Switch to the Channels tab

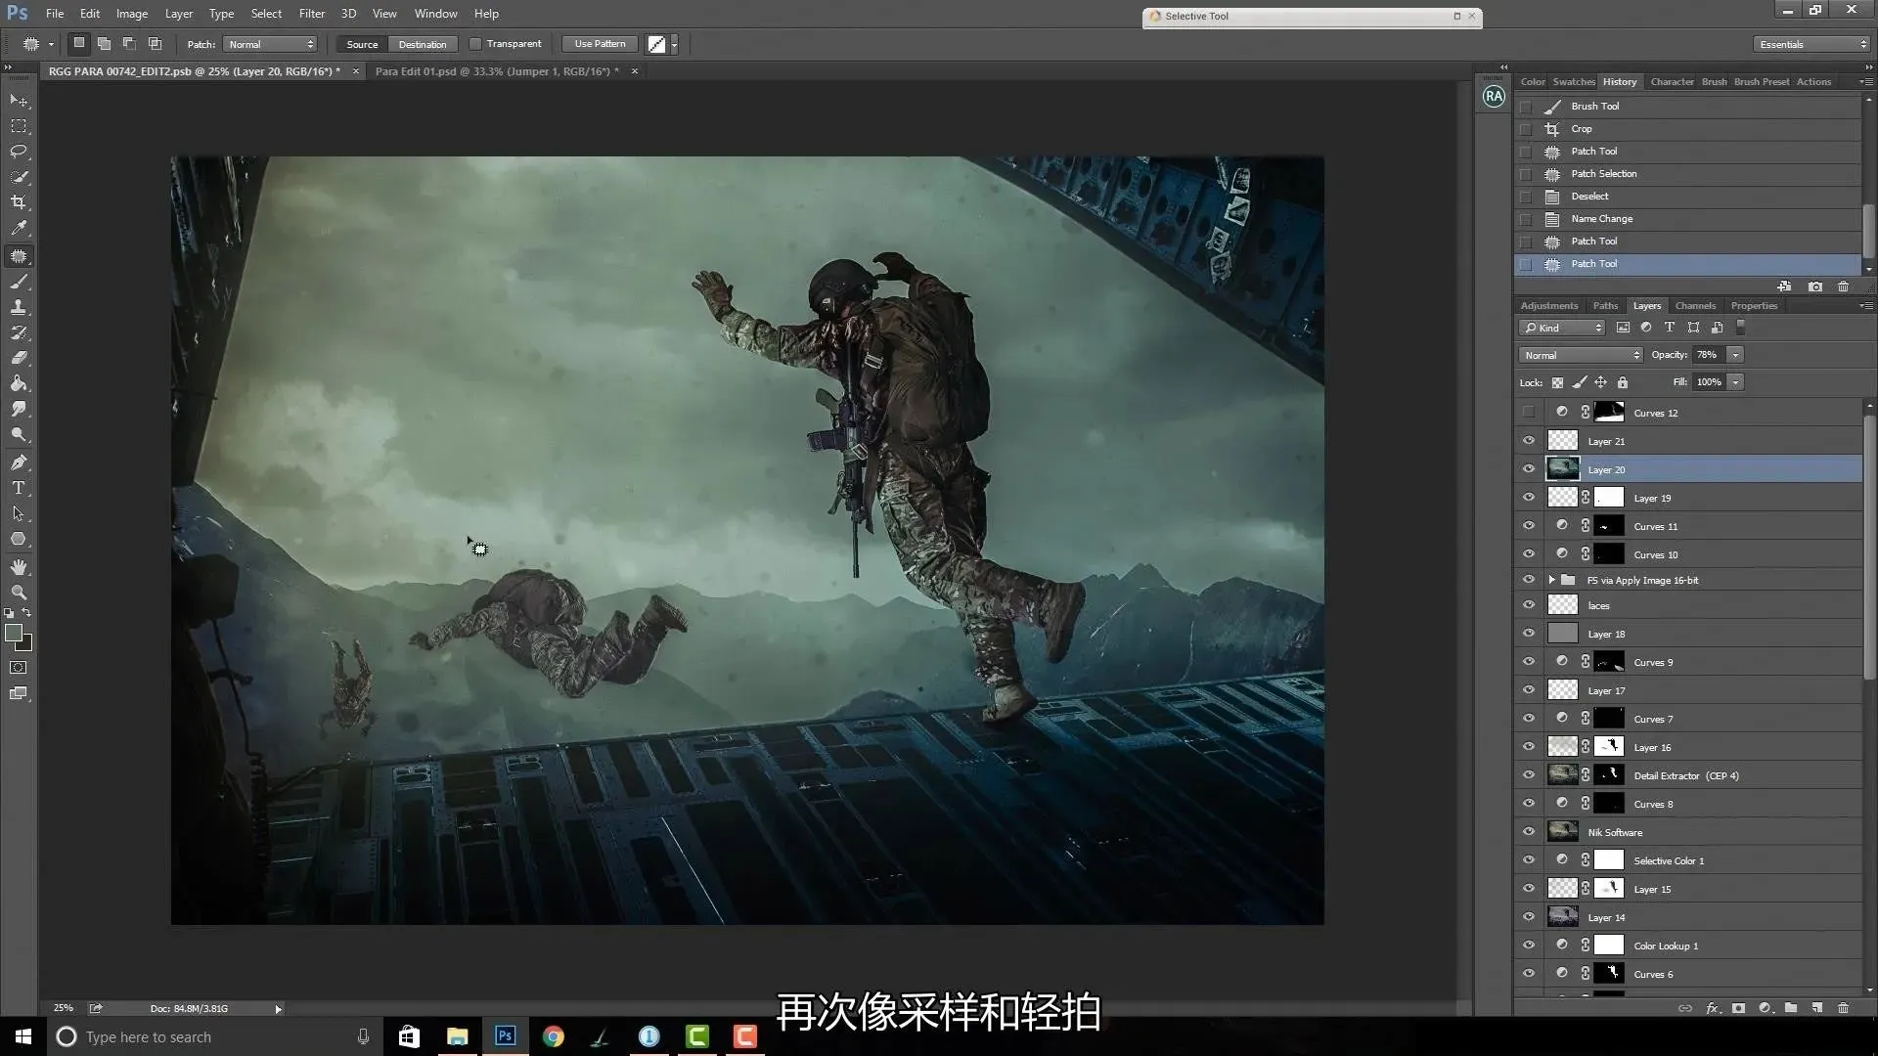pos(1694,306)
